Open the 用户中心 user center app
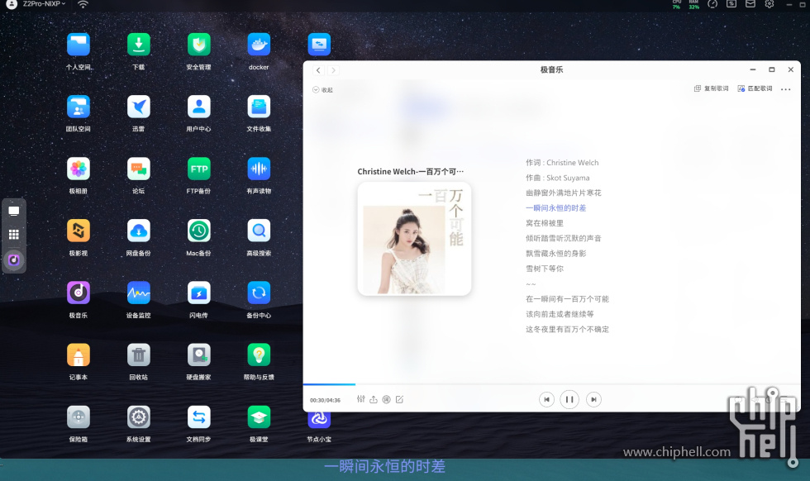Viewport: 810px width, 481px height. [x=199, y=107]
